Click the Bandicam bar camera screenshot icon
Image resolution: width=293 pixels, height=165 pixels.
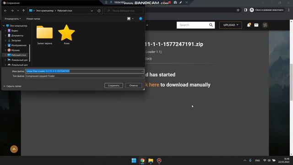(175, 2)
